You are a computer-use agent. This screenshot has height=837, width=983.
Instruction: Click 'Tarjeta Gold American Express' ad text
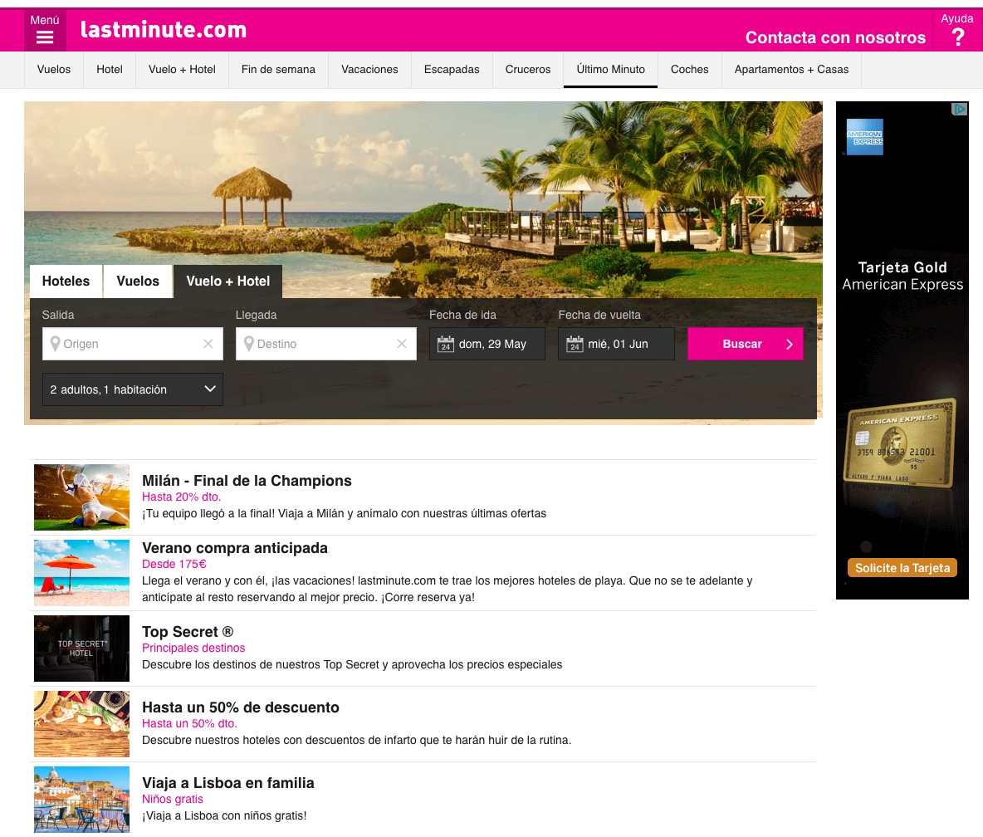tap(902, 276)
